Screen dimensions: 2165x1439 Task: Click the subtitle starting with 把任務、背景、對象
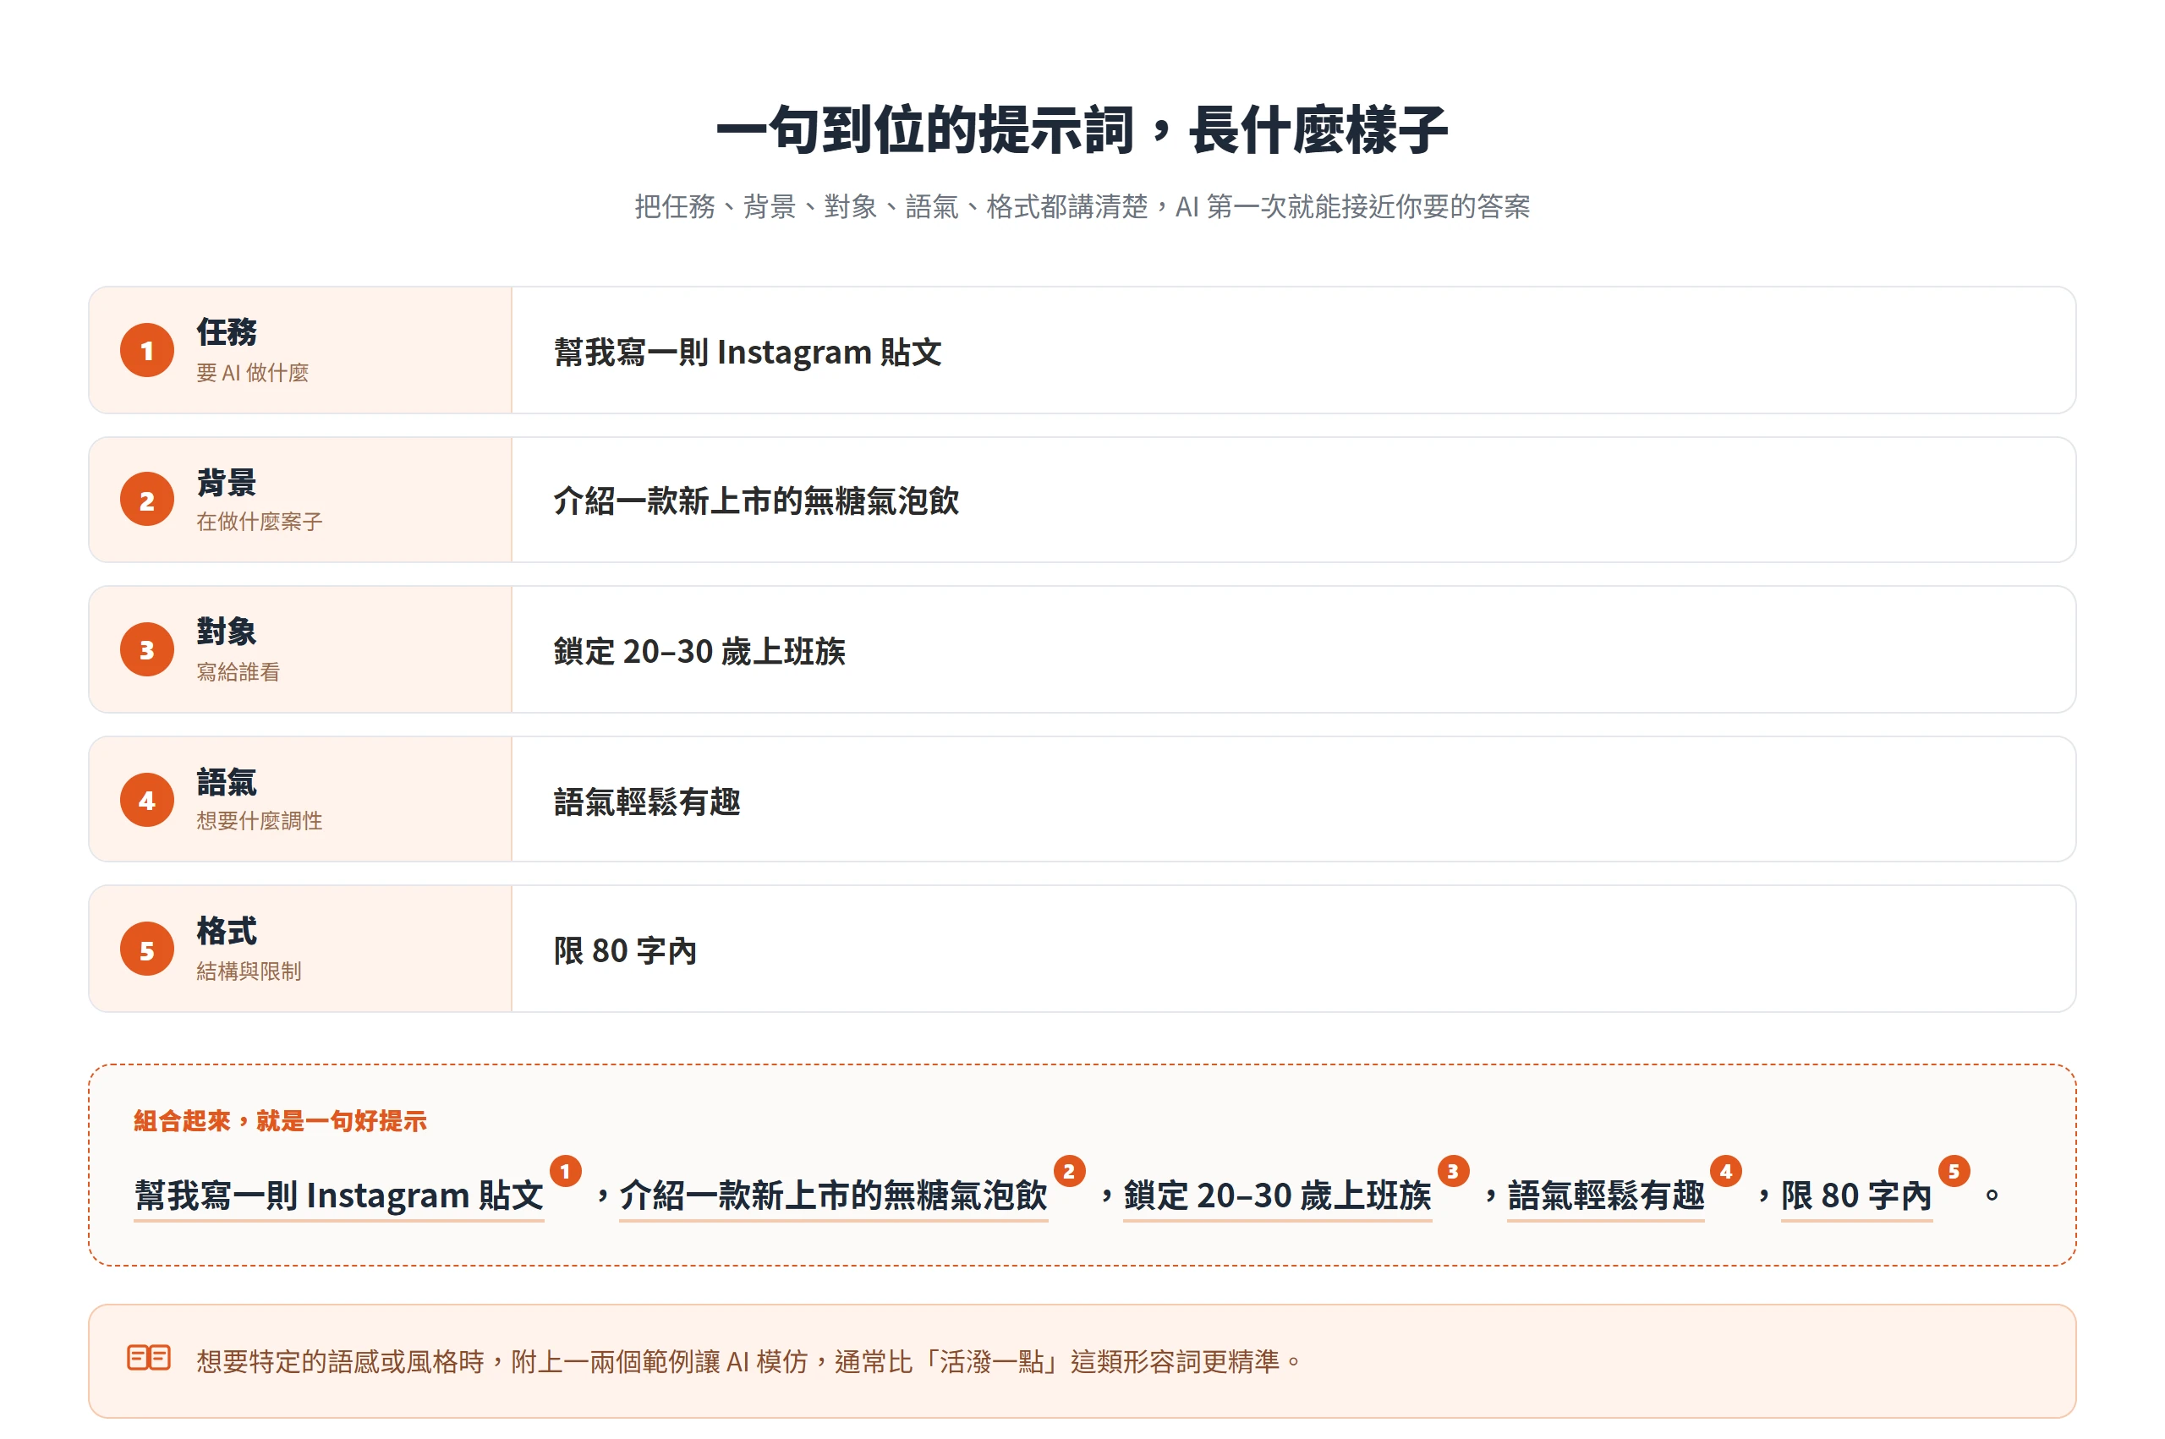1082,206
